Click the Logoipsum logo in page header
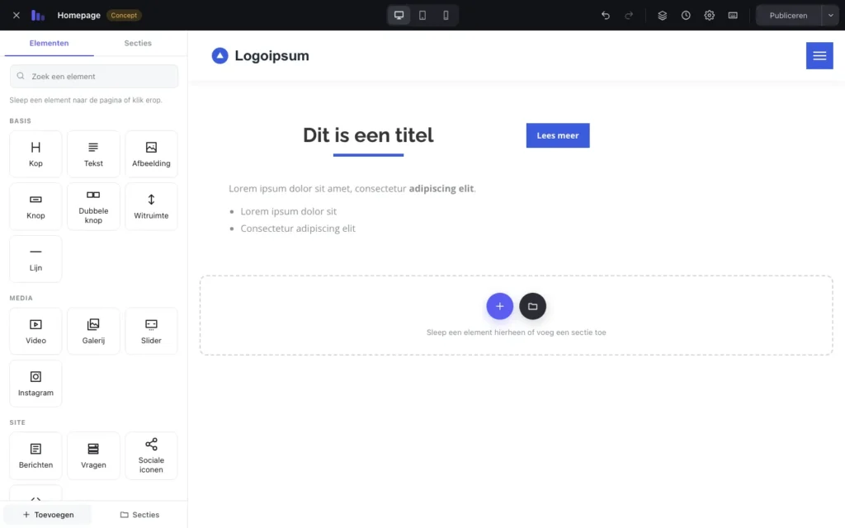Image resolution: width=845 pixels, height=528 pixels. (260, 55)
